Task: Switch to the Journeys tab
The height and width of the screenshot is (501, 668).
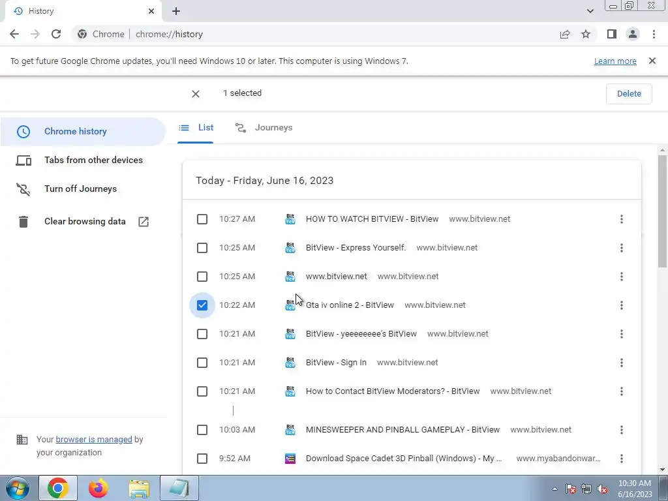Action: [x=264, y=127]
